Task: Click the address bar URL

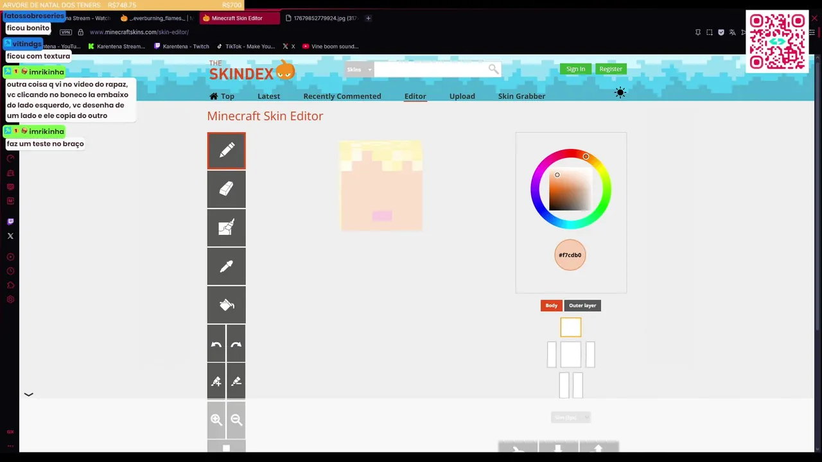Action: 139,32
